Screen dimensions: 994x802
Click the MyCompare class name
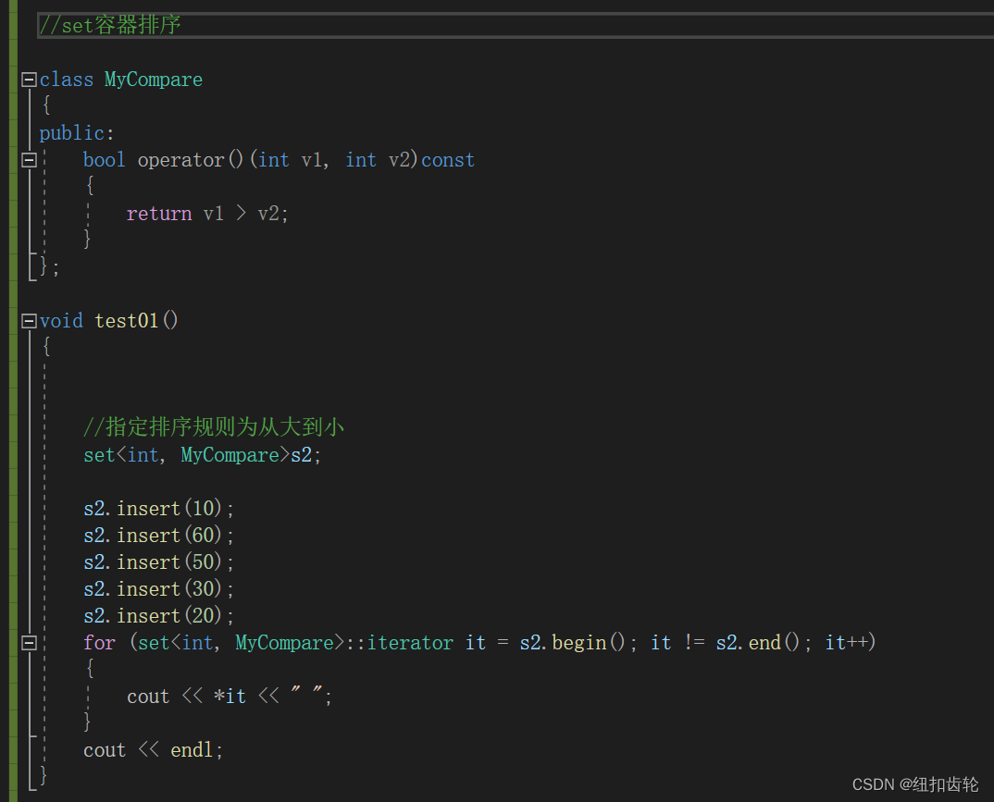coord(154,80)
